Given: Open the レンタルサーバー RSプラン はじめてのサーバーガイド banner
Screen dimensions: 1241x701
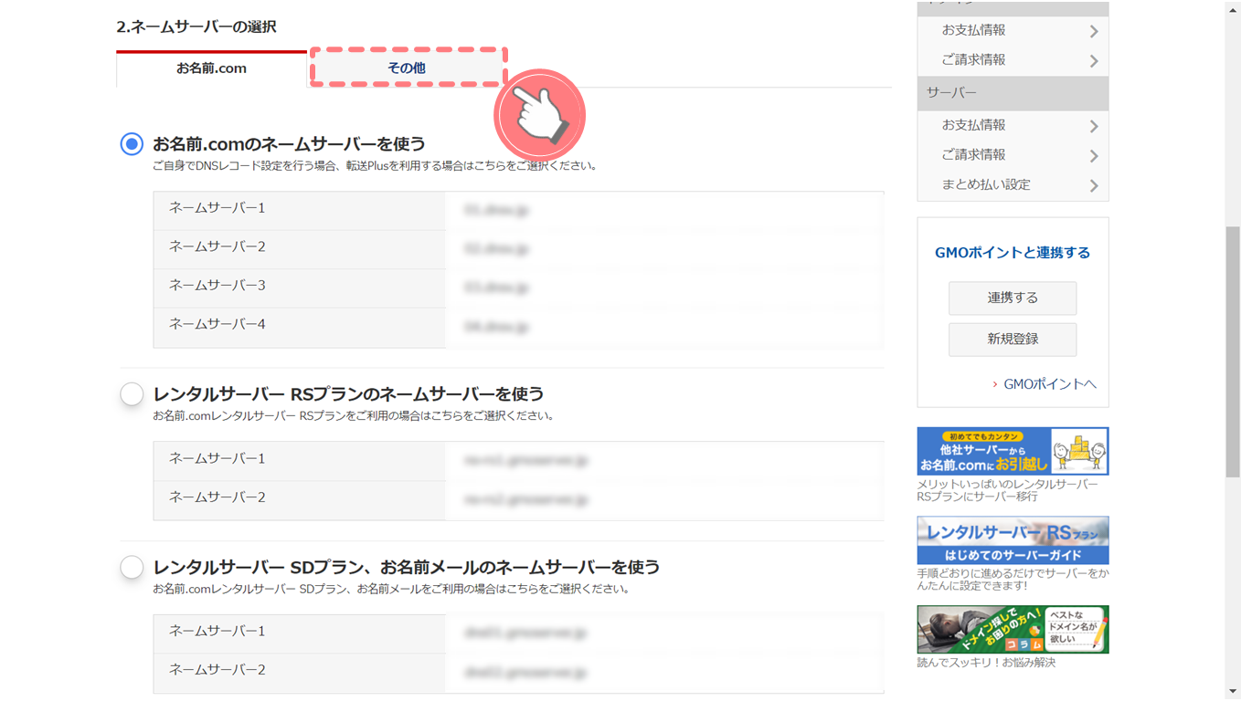Looking at the screenshot, I should click(x=1013, y=540).
